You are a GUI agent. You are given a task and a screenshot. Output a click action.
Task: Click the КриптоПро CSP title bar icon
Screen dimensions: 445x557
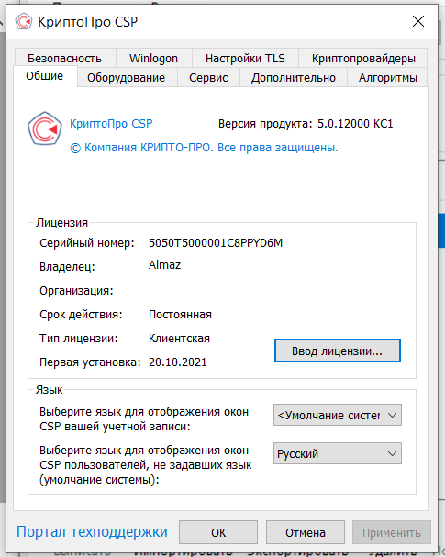[x=24, y=22]
